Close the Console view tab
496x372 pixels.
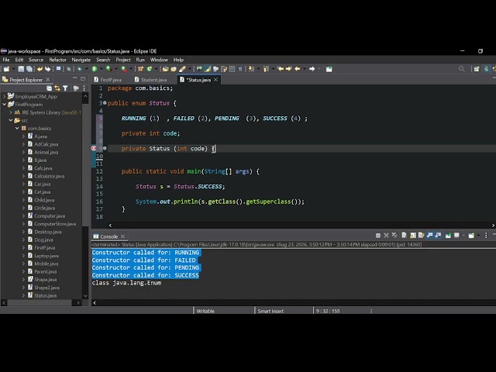click(x=122, y=236)
